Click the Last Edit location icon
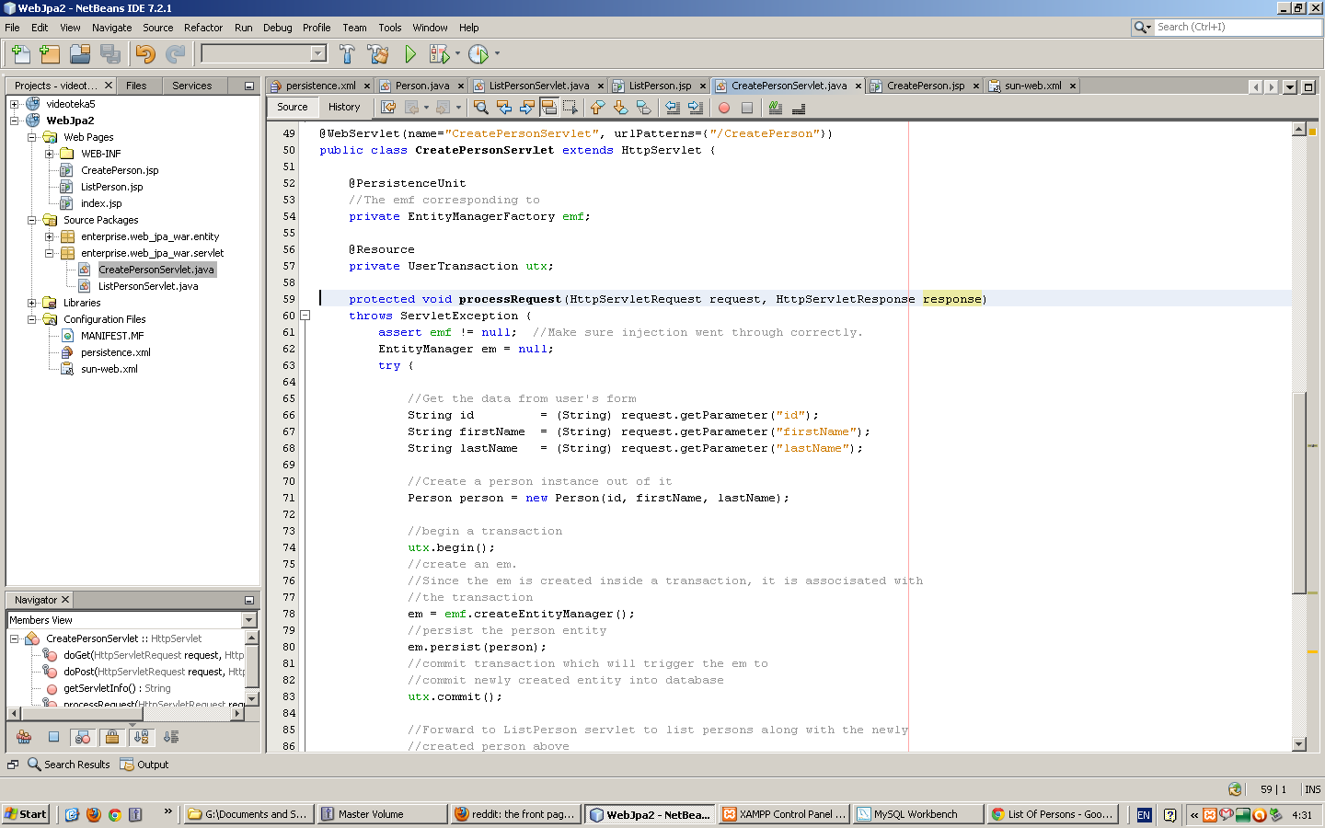1325x828 pixels. coord(388,108)
